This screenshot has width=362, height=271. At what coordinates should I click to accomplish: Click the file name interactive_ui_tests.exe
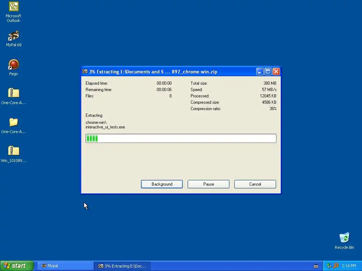(x=105, y=127)
